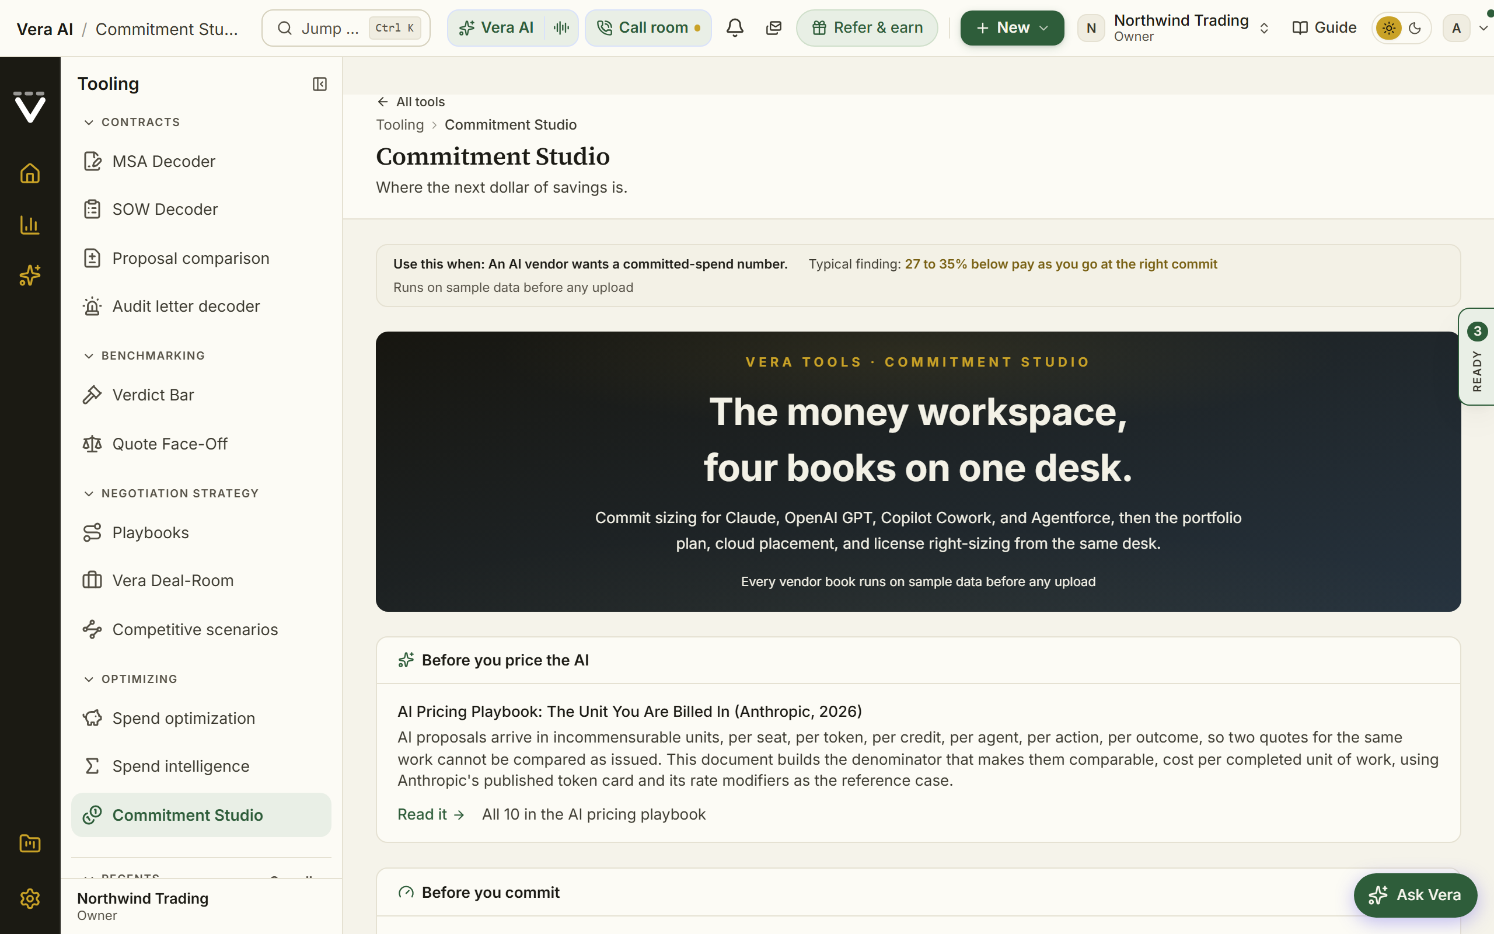Collapse the Tooling sidebar panel icon
Image resolution: width=1494 pixels, height=934 pixels.
click(320, 84)
